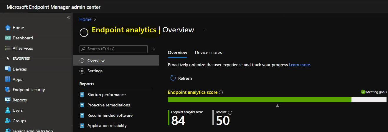Image resolution: width=388 pixels, height=132 pixels.
Task: Collapse the left navigation pane
Action: (68, 18)
